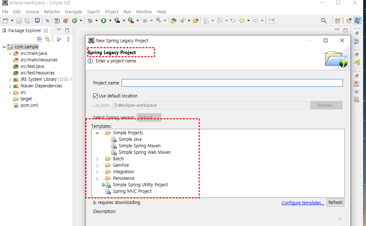Screen dimensions: 366x226
Task: Select Spring MVC Project template
Action: [132, 191]
